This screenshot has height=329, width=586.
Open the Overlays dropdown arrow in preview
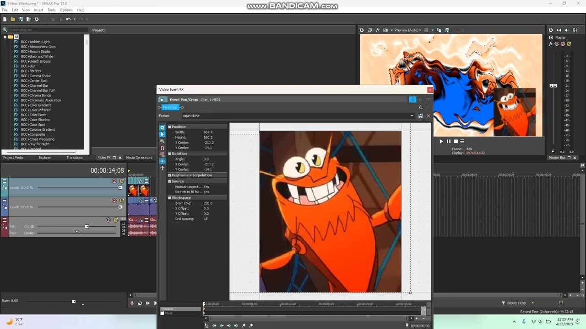tap(433, 30)
